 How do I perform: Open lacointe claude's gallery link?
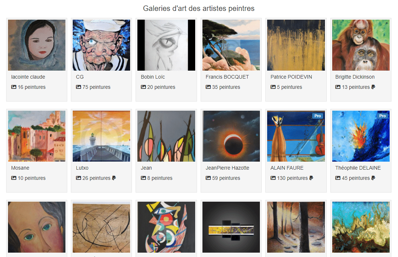coord(28,77)
